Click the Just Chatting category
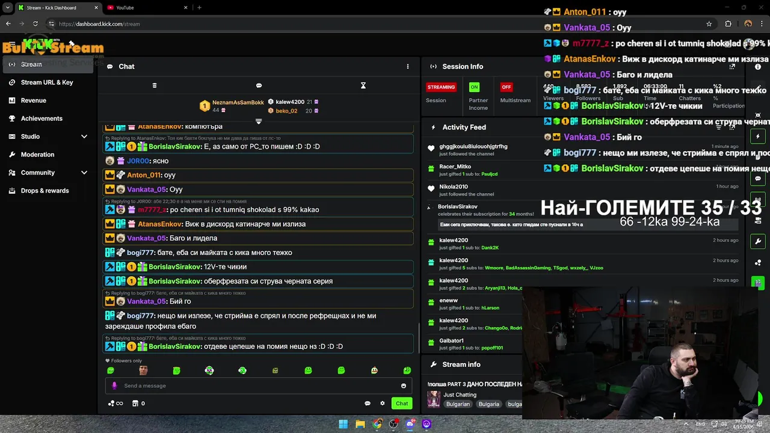The image size is (770, 433). point(460,395)
